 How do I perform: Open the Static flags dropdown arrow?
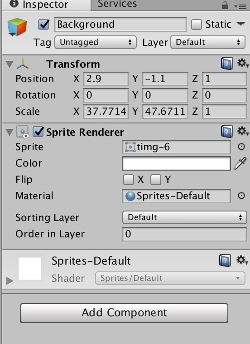[241, 24]
